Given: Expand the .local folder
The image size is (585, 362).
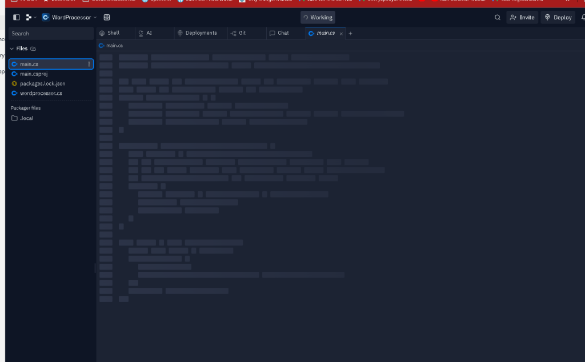Looking at the screenshot, I should pos(51,118).
